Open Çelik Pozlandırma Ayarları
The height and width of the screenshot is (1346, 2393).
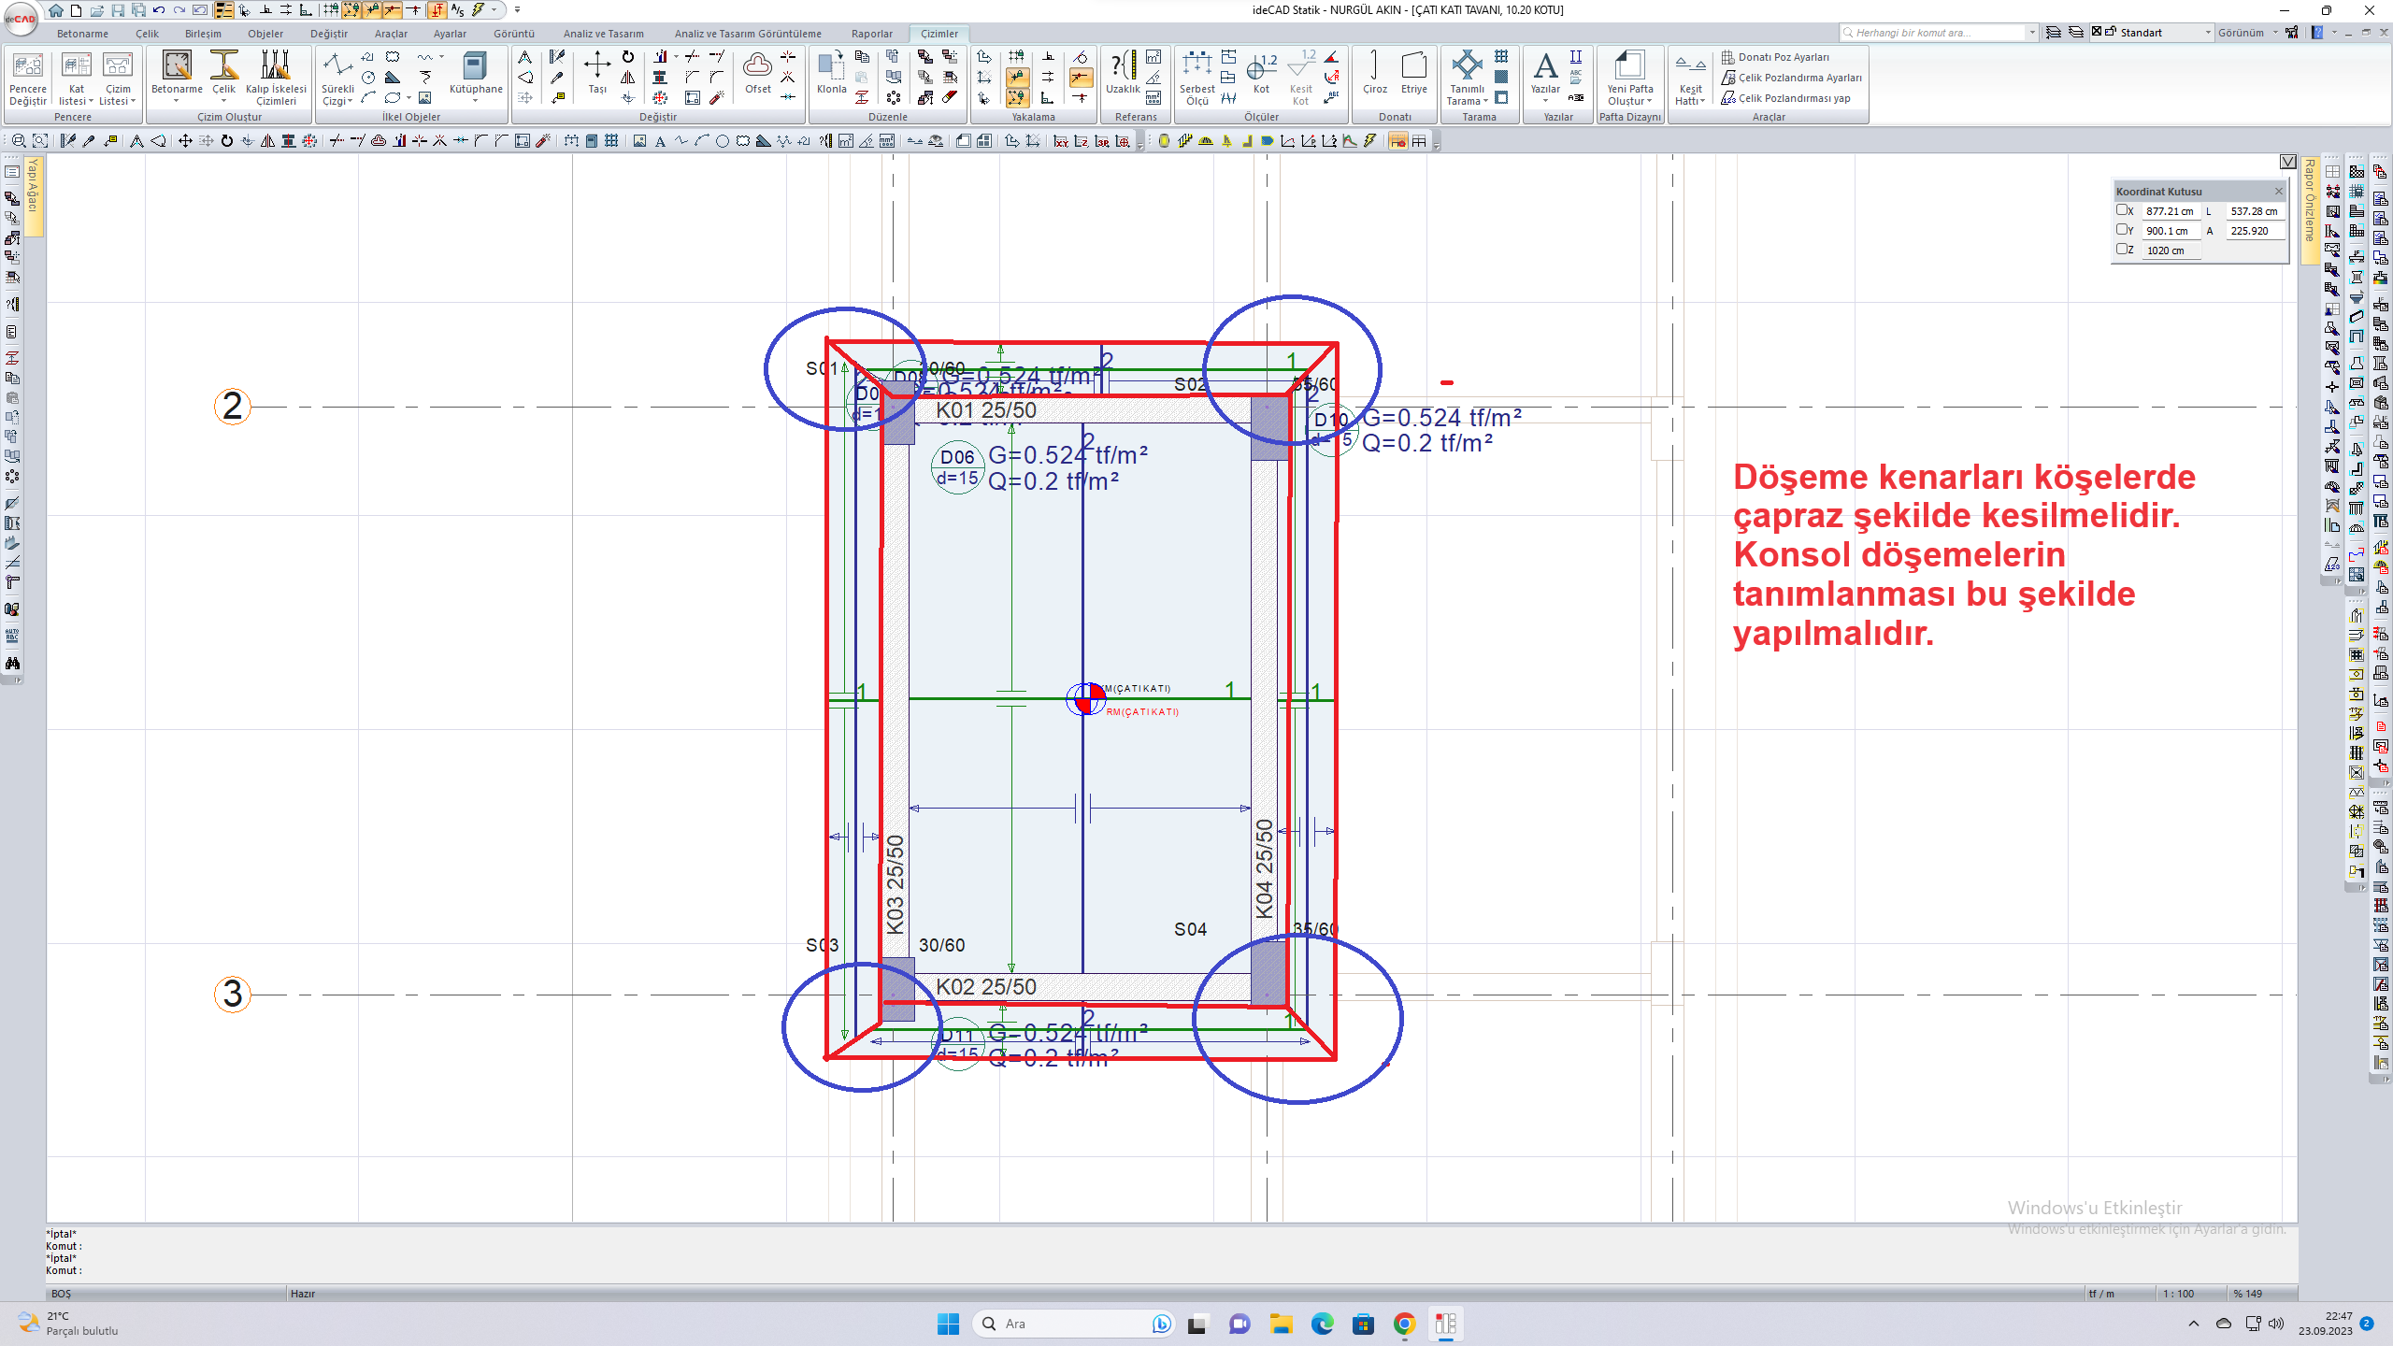(1792, 78)
